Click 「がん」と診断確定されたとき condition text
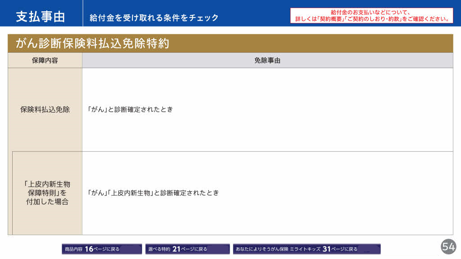Image resolution: width=461 pixels, height=259 pixels. [131, 109]
